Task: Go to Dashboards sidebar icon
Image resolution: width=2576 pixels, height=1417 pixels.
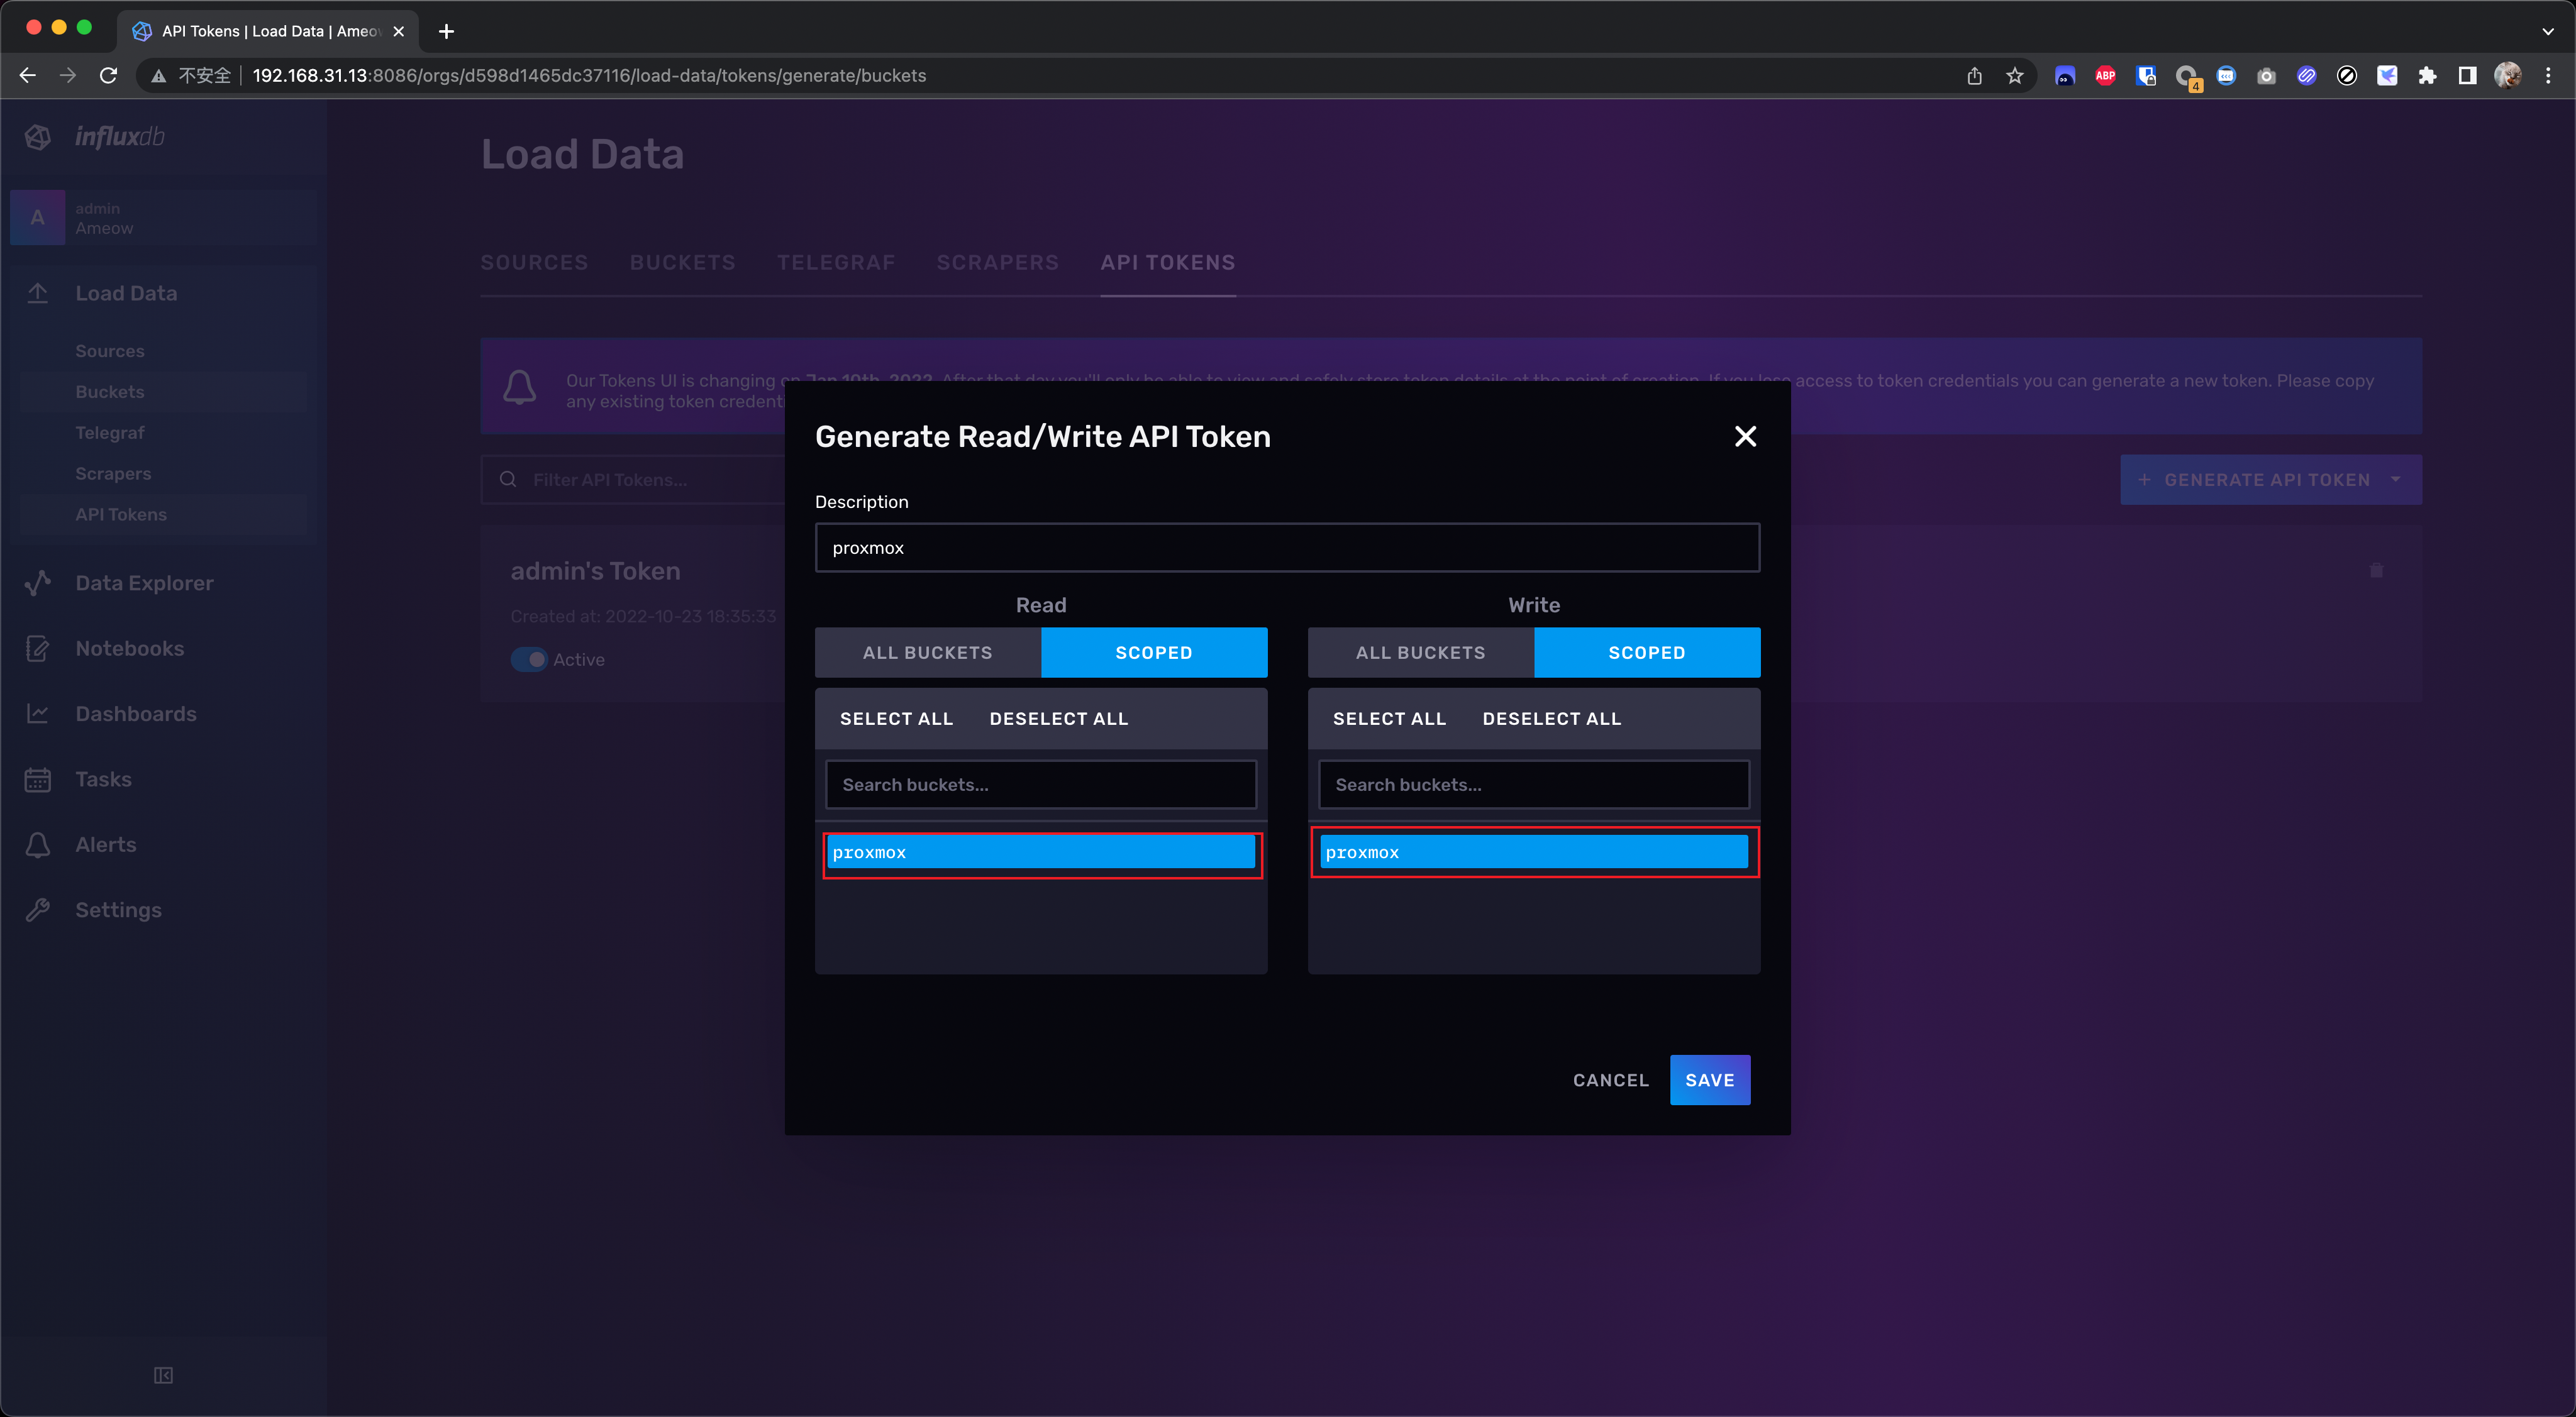Action: [38, 714]
